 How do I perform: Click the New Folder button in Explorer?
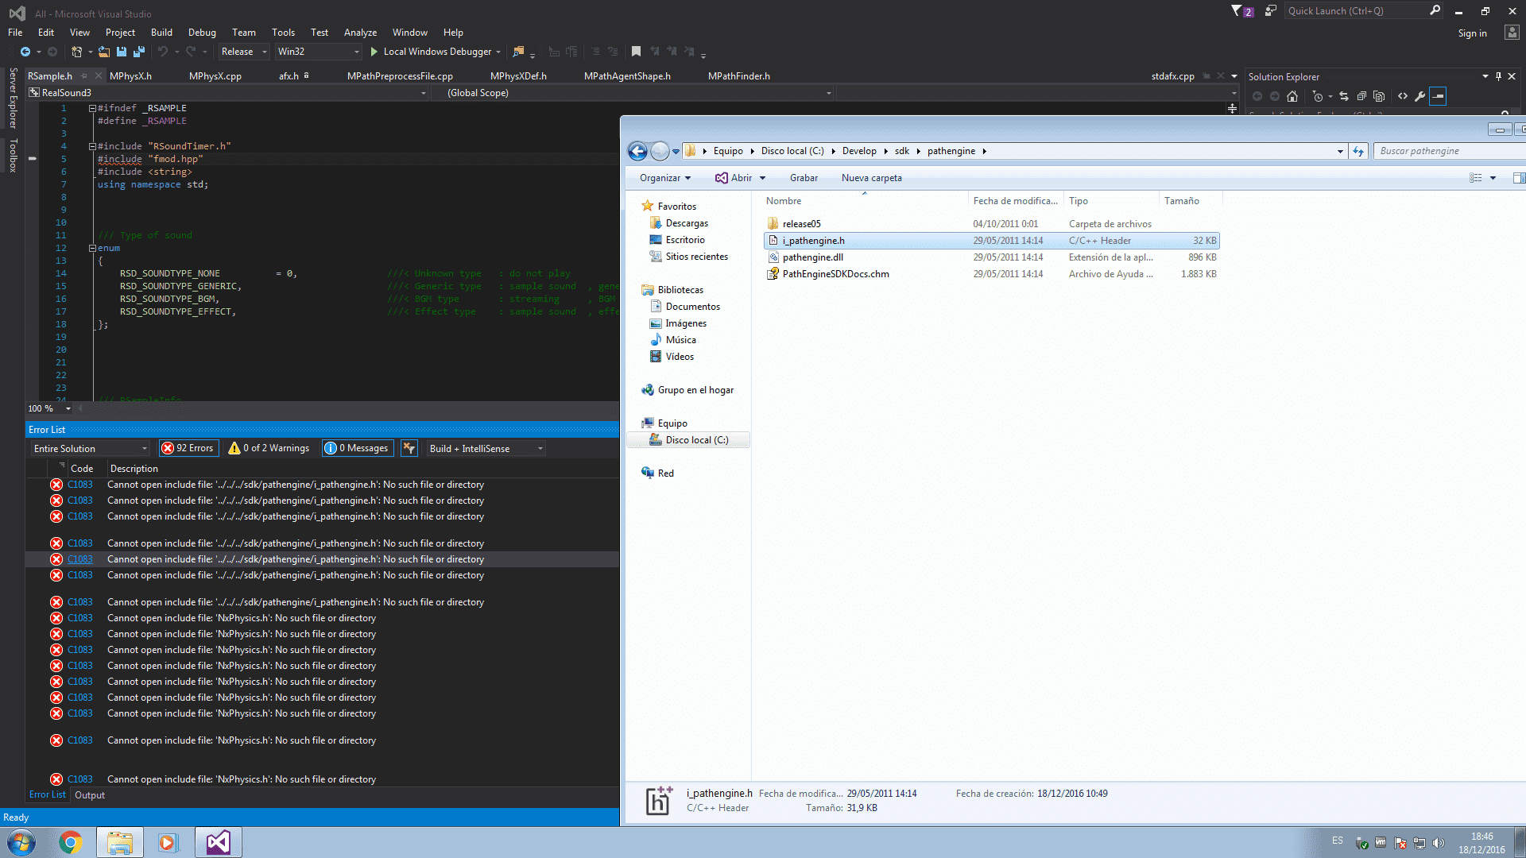click(871, 177)
